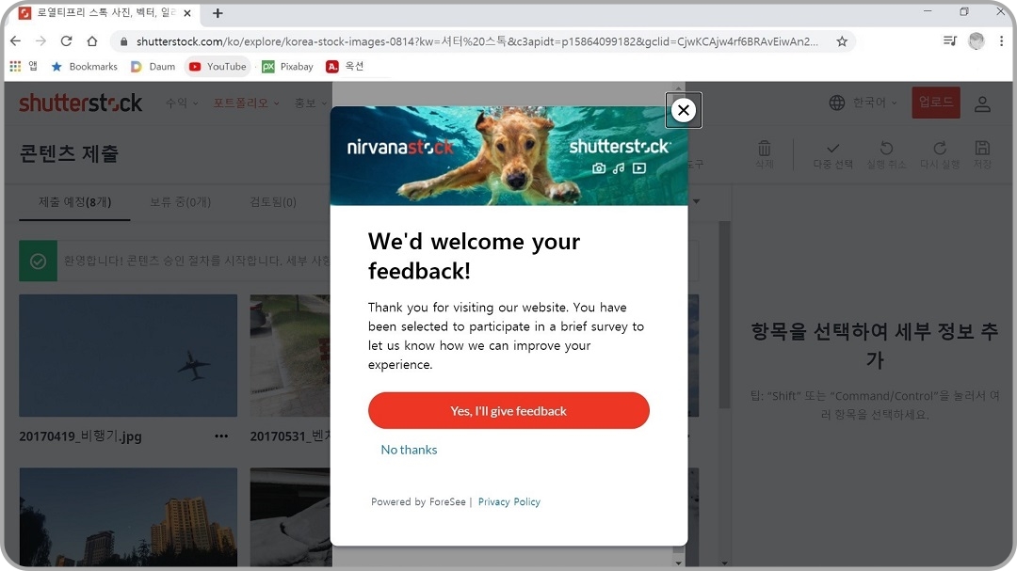Open the browser home page
This screenshot has height=571, width=1017.
[92, 40]
